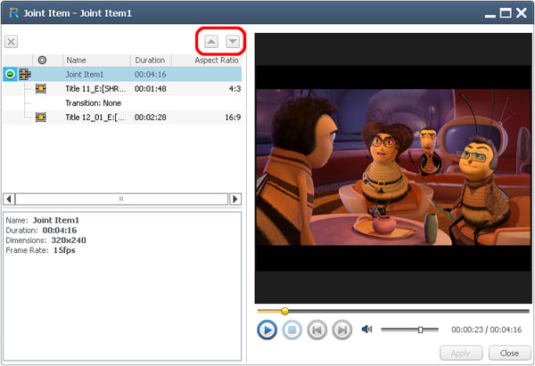Skip to next item in preview

(342, 329)
